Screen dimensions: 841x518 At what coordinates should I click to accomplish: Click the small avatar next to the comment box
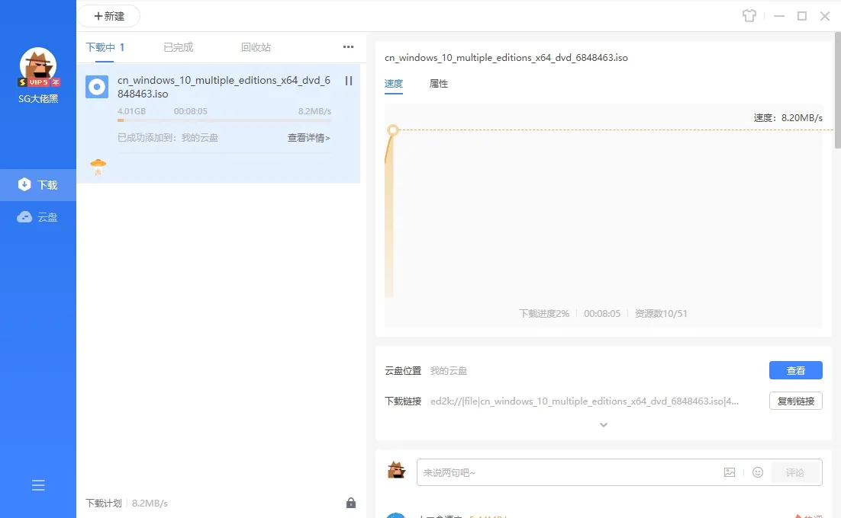point(396,470)
